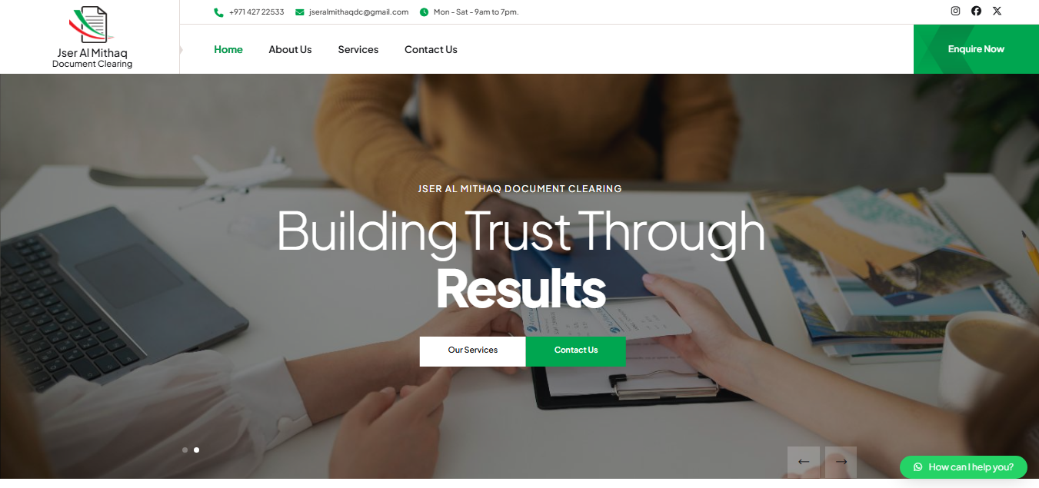Click the white Our Services button
Image resolution: width=1039 pixels, height=488 pixels.
point(473,350)
